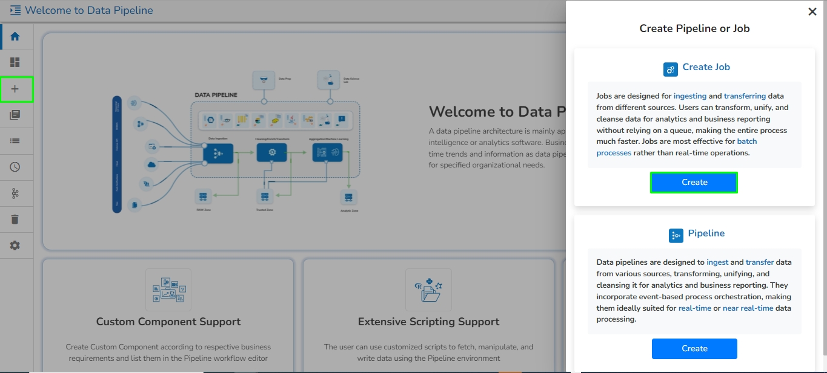This screenshot has height=373, width=827.
Task: Click the Create button under Pipeline
Action: [694, 349]
